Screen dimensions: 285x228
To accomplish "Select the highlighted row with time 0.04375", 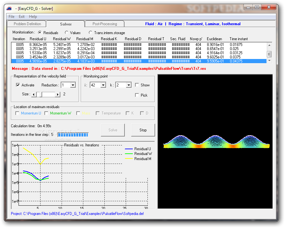I will [139, 61].
